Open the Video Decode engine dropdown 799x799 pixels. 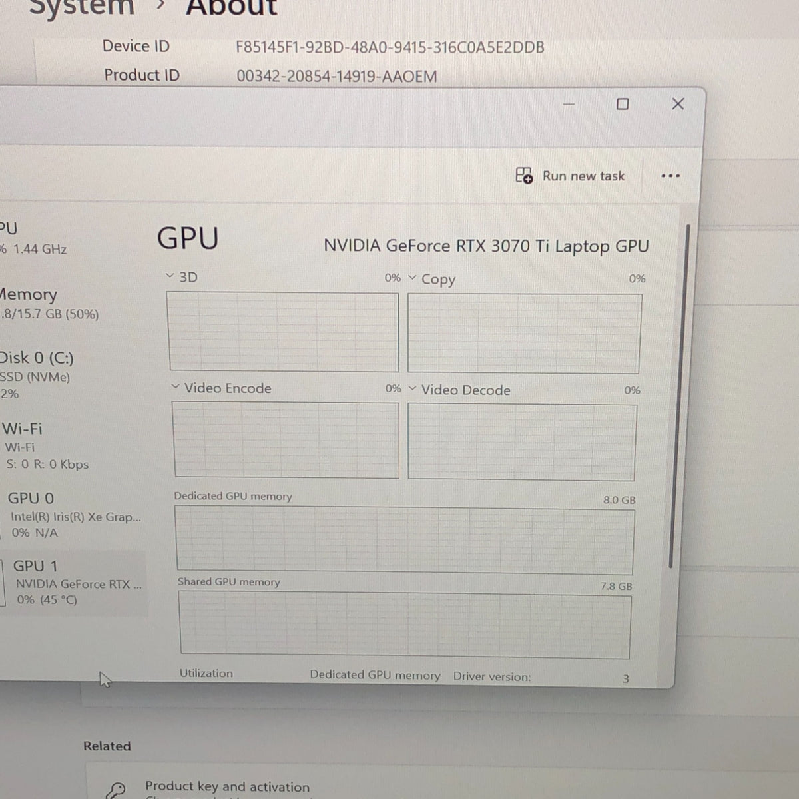[x=413, y=388]
